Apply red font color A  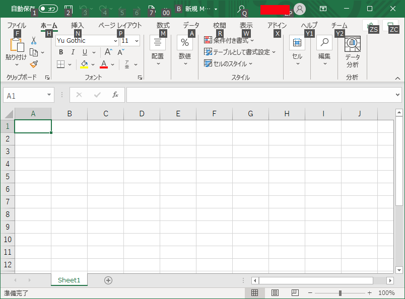pos(104,64)
